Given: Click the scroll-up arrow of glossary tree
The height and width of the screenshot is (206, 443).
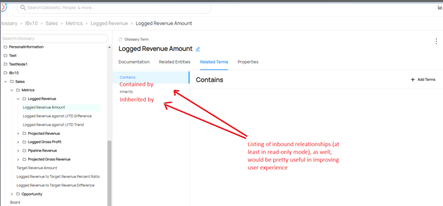Looking at the screenshot, I should [110, 47].
